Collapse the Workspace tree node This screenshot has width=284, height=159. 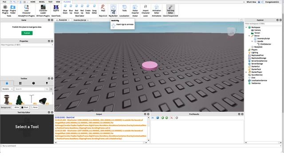[246, 27]
